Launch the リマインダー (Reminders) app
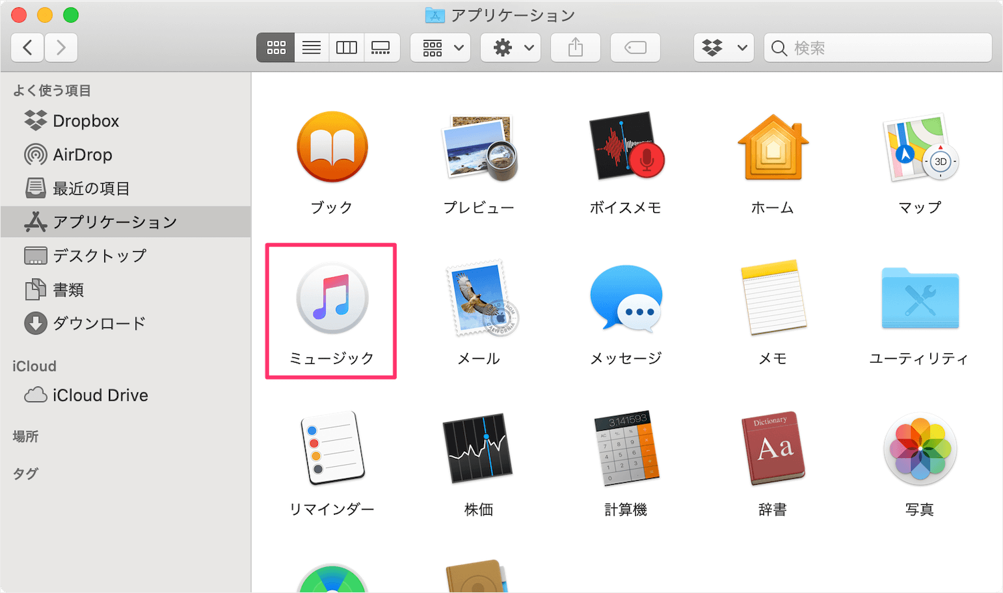Image resolution: width=1003 pixels, height=593 pixels. [x=331, y=449]
